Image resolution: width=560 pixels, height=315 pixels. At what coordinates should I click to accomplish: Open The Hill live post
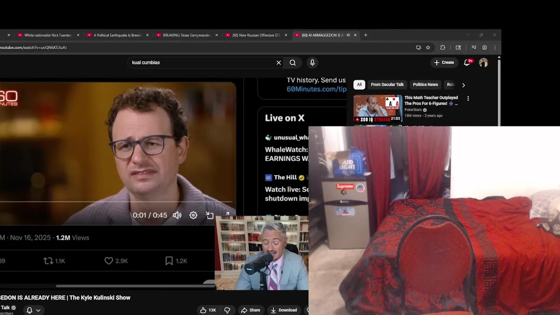(x=287, y=188)
